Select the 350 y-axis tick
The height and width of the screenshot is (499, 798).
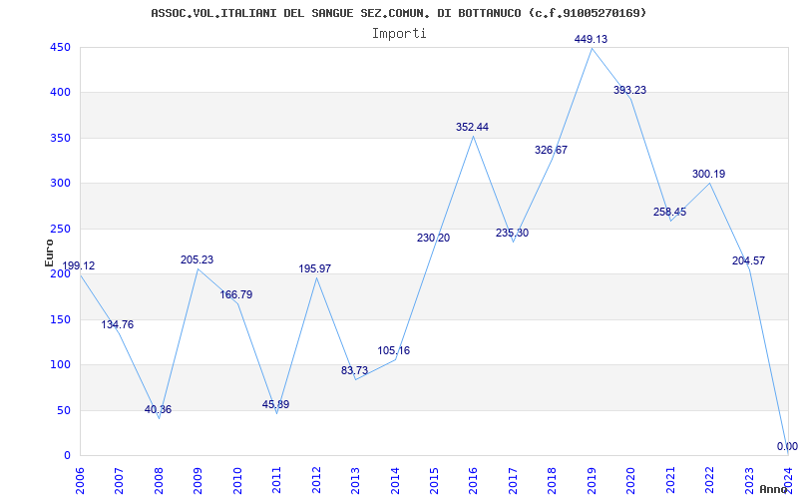pyautogui.click(x=60, y=138)
